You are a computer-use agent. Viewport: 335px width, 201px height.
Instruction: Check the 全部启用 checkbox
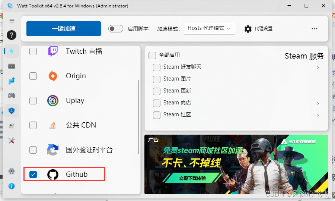click(x=152, y=56)
